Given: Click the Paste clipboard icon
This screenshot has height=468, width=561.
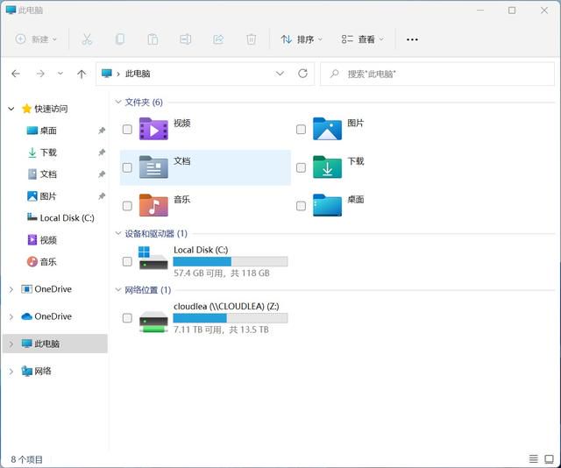Looking at the screenshot, I should tap(153, 39).
